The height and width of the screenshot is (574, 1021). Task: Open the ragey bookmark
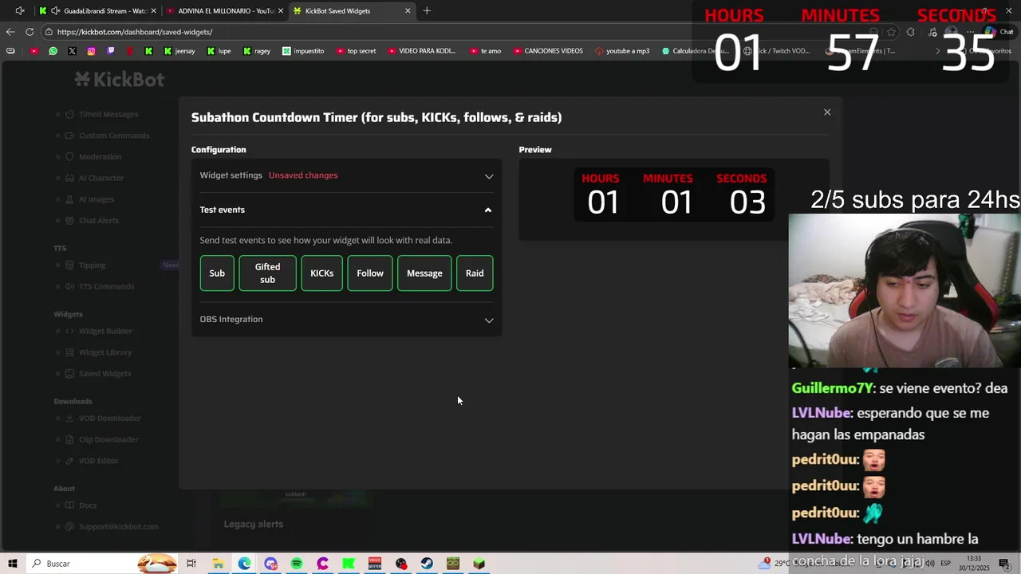point(257,51)
